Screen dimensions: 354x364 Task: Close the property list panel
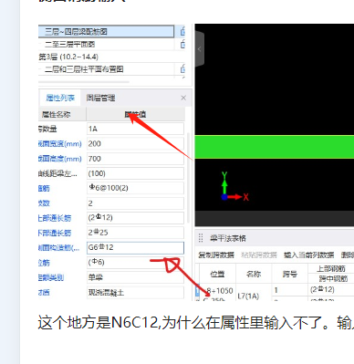(183, 98)
